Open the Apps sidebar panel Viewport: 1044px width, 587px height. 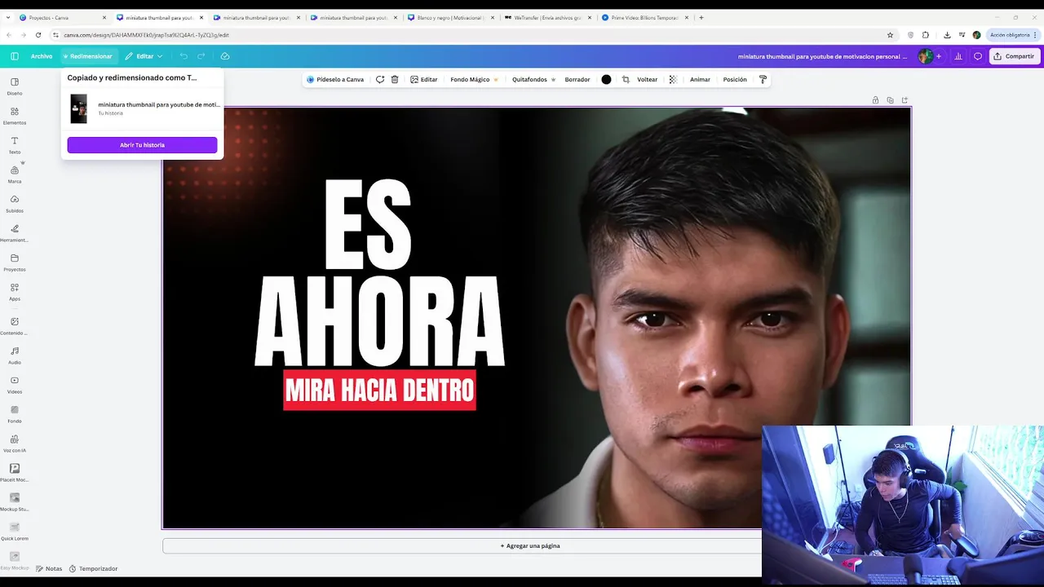(15, 291)
